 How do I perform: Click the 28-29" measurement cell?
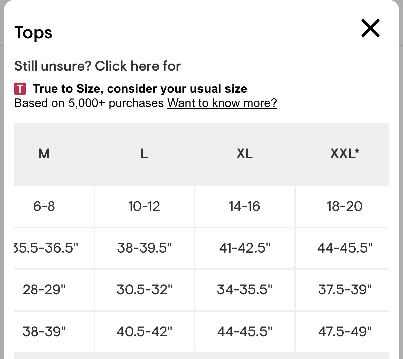(44, 289)
